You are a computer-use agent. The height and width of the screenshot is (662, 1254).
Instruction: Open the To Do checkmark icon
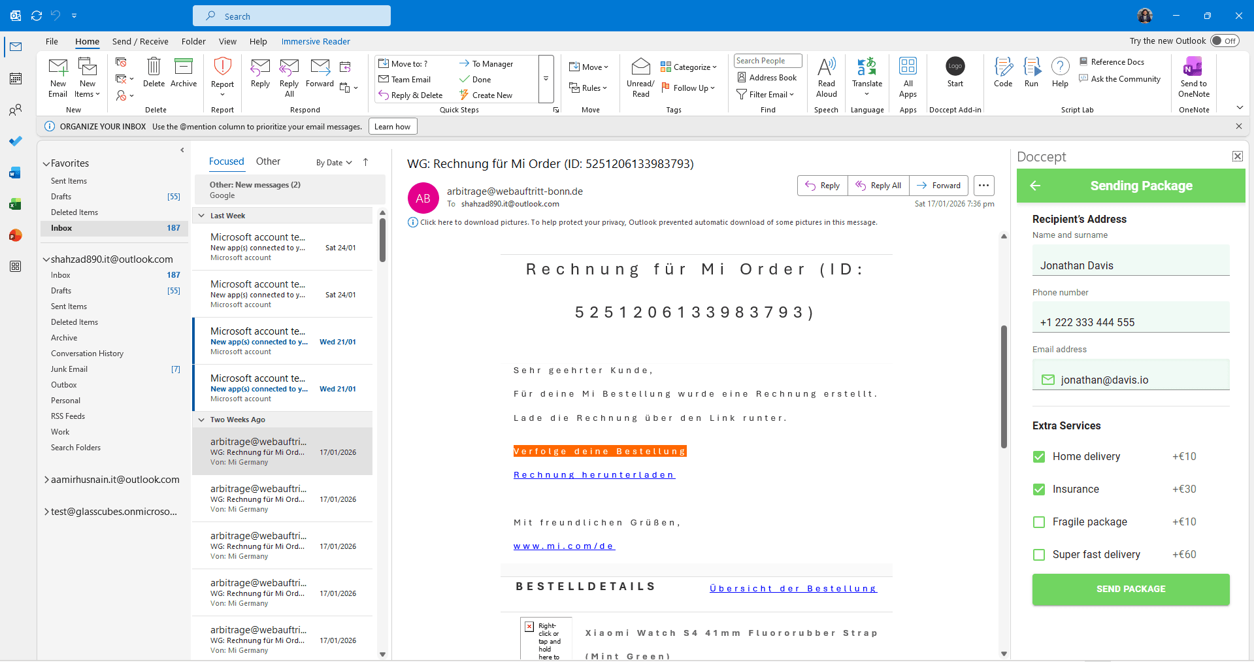point(16,141)
